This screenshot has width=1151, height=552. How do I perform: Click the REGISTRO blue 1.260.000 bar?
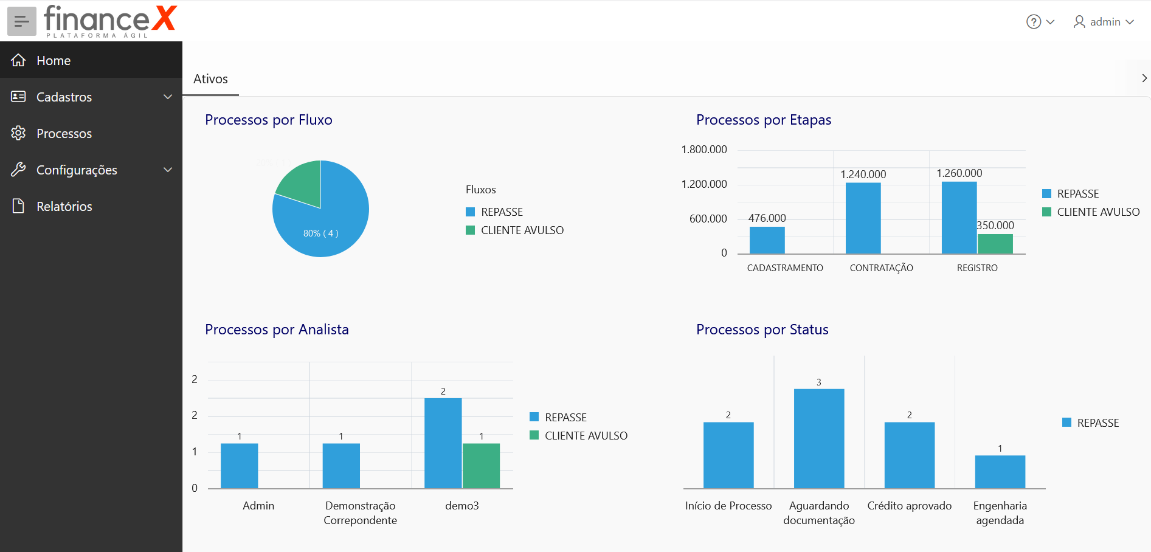pos(959,218)
